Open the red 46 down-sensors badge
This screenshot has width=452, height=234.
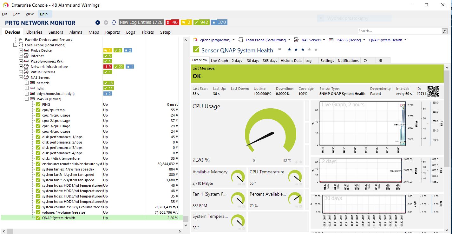(172, 22)
